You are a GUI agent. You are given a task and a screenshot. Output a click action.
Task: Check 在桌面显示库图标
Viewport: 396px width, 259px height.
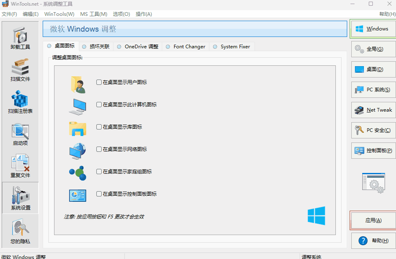[99, 127]
